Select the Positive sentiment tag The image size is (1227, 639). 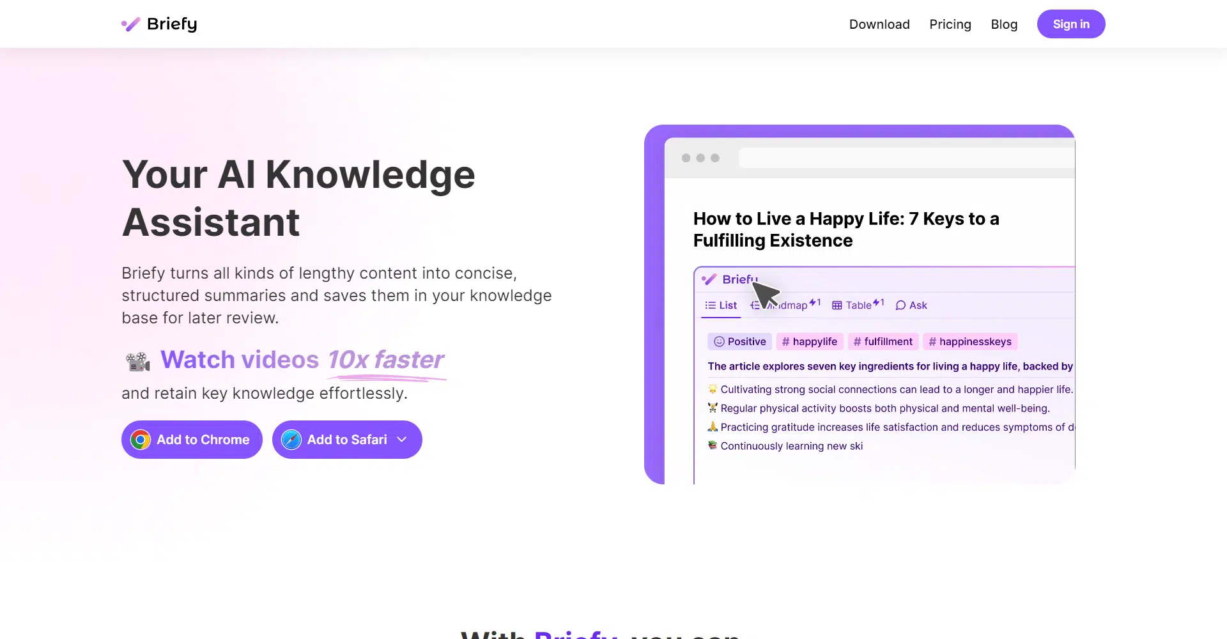pos(739,342)
